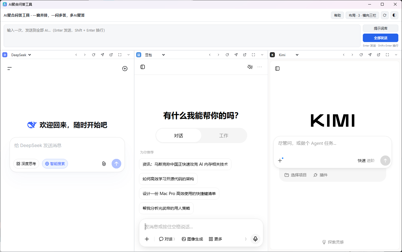The width and height of the screenshot is (402, 252).
Task: Open the 布局 layout dropdown
Action: pos(362,15)
